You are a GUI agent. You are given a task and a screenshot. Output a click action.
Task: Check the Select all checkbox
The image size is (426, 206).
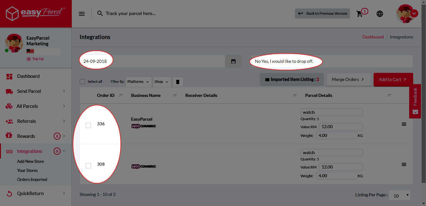click(x=82, y=81)
